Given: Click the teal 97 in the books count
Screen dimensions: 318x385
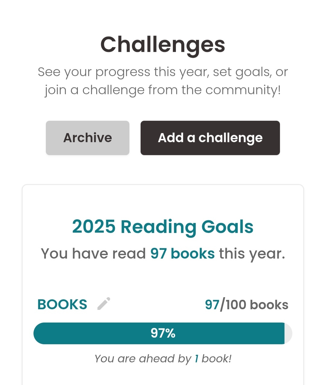Looking at the screenshot, I should coord(212,305).
